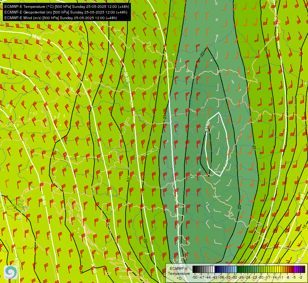The image size is (308, 283).
Task: Select the ECMWF-E Wind 500 hPa title line
Action: pos(61,18)
